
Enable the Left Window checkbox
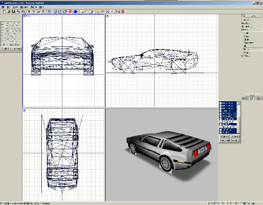(x=2, y=36)
